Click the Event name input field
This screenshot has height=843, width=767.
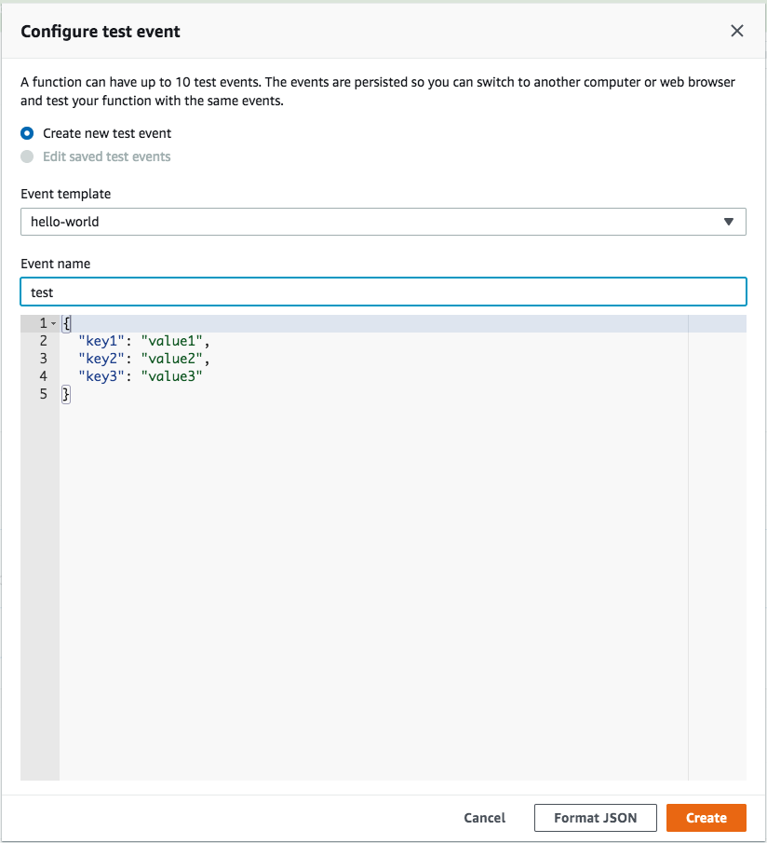(x=383, y=292)
